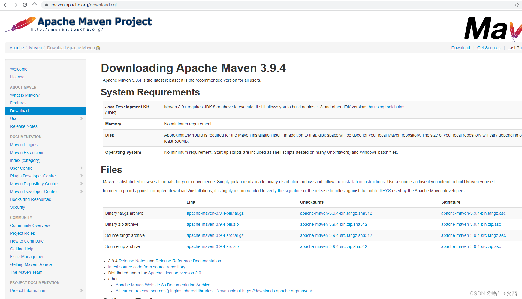This screenshot has height=299, width=522.
Task: Click the Apache breadcrumb link
Action: (x=17, y=48)
